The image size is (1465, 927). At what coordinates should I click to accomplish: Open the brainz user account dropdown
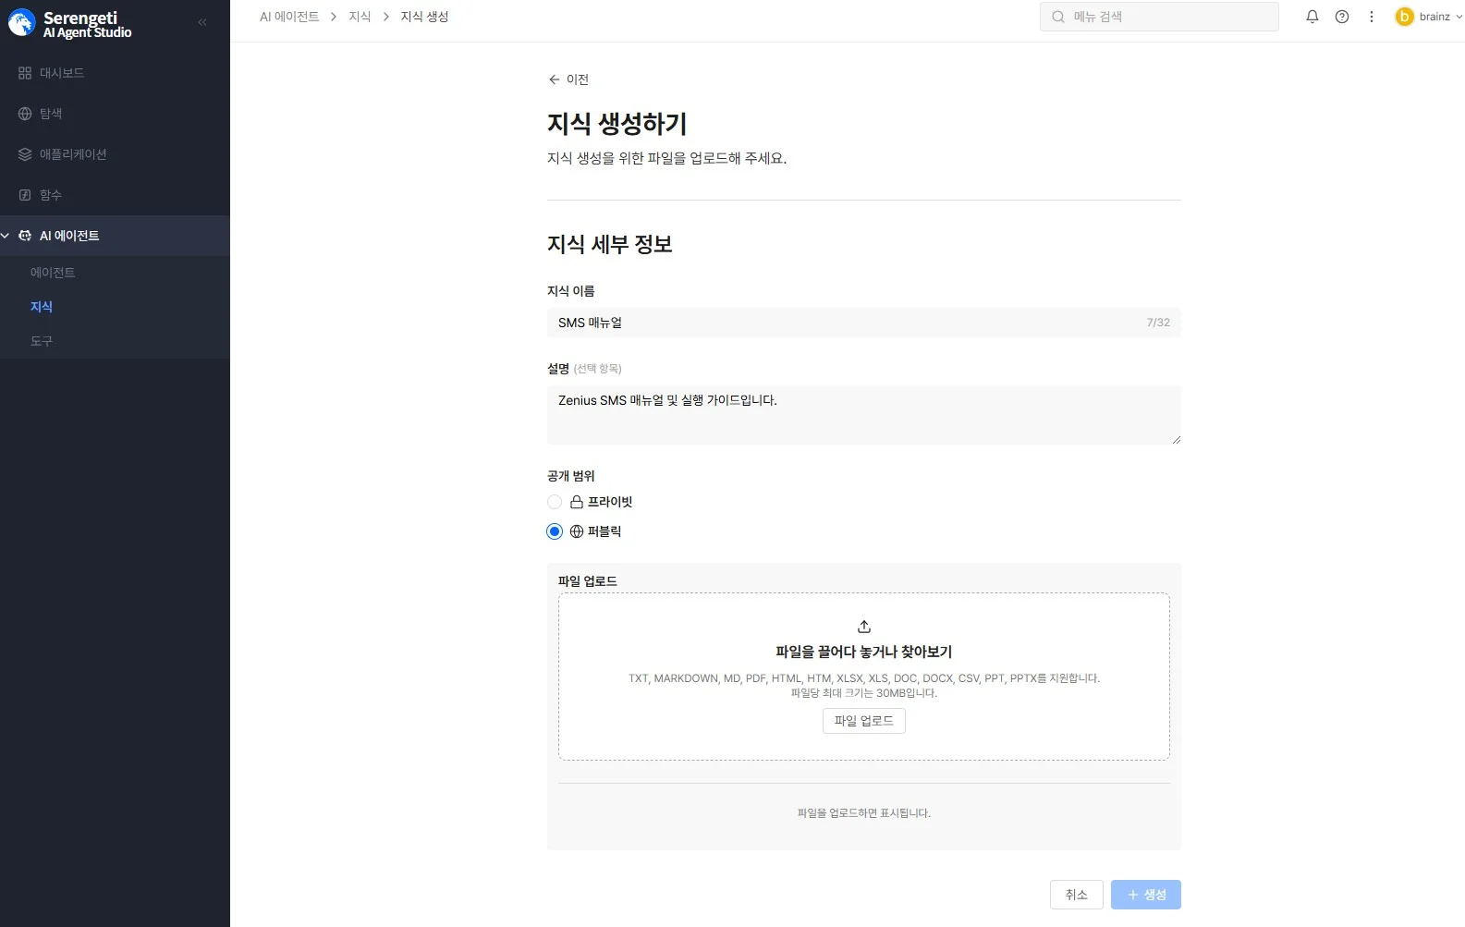point(1428,17)
